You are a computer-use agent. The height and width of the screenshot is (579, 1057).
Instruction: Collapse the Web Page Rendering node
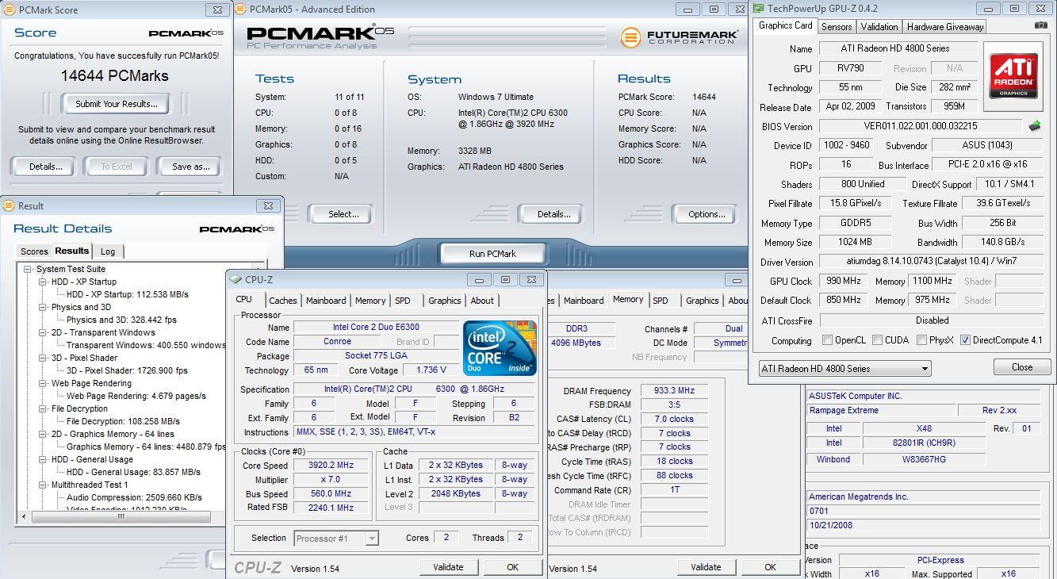43,383
